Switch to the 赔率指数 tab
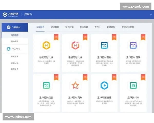Screen dimensions: 154x123 pyautogui.click(x=84, y=27)
